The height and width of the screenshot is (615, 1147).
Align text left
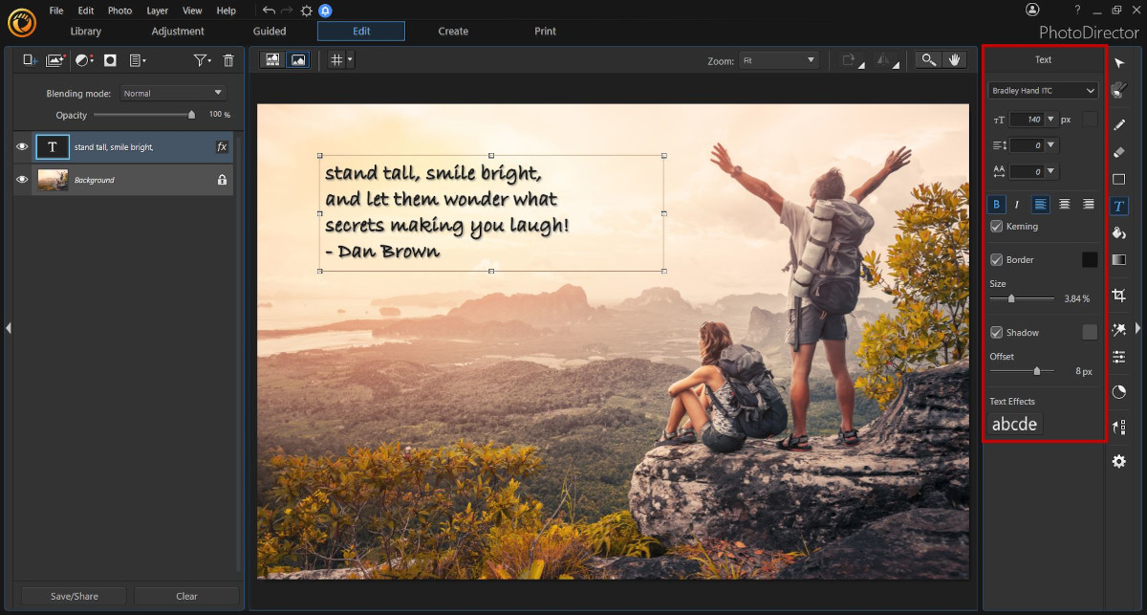[x=1041, y=204]
